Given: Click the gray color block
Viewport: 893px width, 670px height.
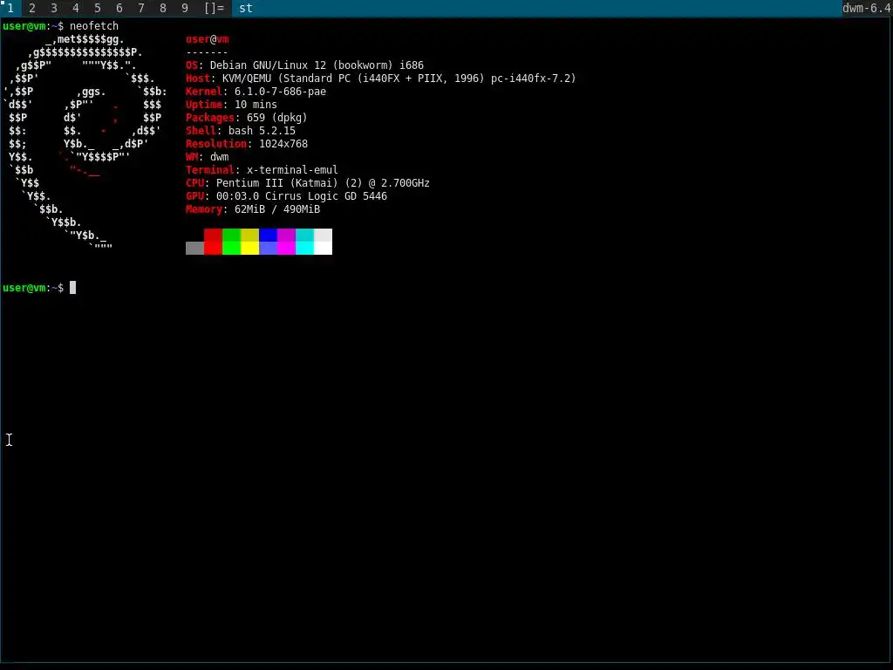Looking at the screenshot, I should [x=194, y=248].
